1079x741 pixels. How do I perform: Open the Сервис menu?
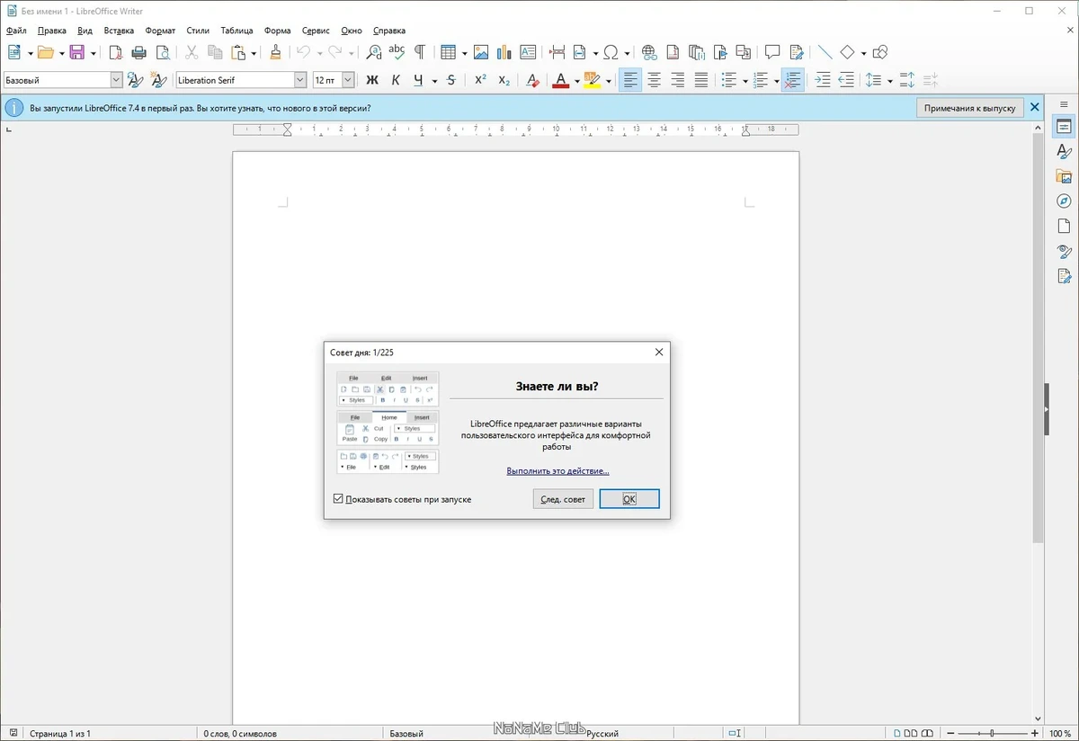316,30
